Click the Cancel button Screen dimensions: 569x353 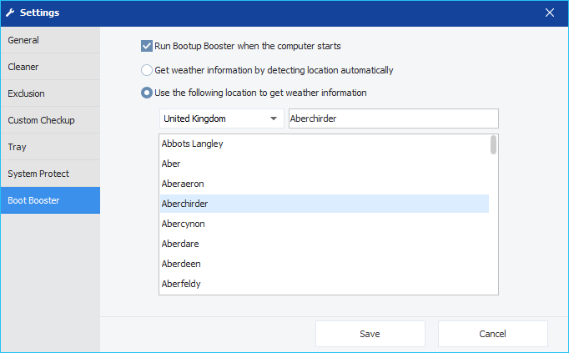pyautogui.click(x=493, y=334)
